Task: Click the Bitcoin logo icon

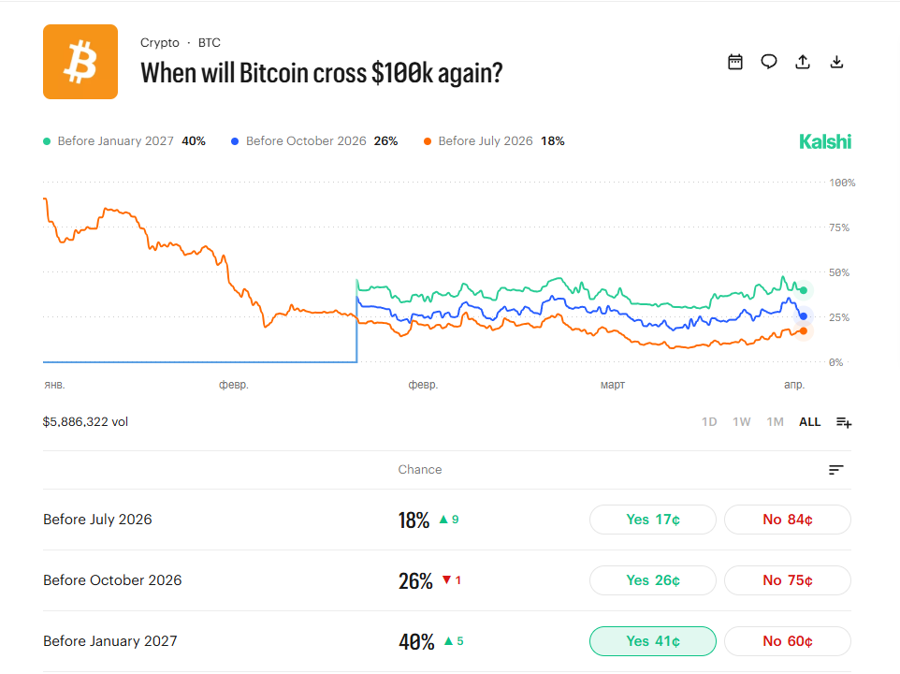Action: tap(80, 62)
